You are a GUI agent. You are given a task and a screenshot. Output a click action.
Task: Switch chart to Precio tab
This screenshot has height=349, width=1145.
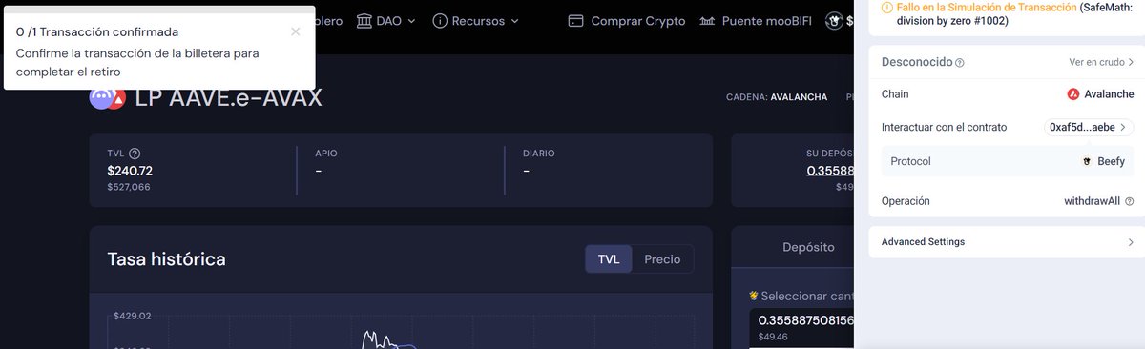pos(662,259)
